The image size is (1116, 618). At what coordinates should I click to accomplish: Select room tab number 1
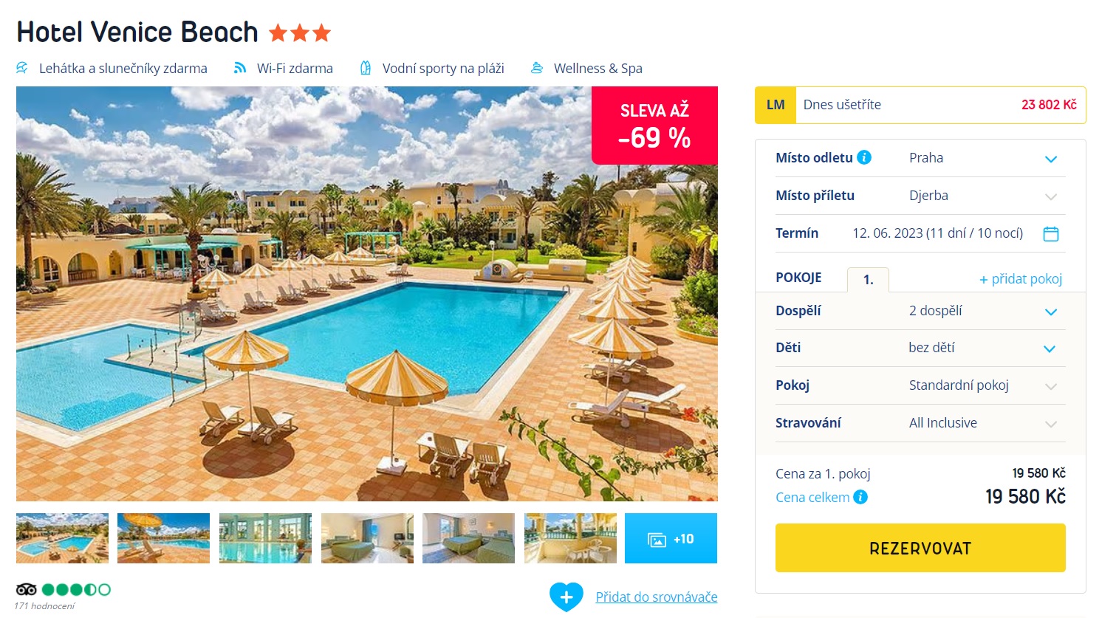tap(869, 280)
